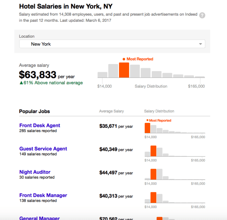Open the Front Desk Agent link
This screenshot has width=227, height=220.
tap(40, 125)
